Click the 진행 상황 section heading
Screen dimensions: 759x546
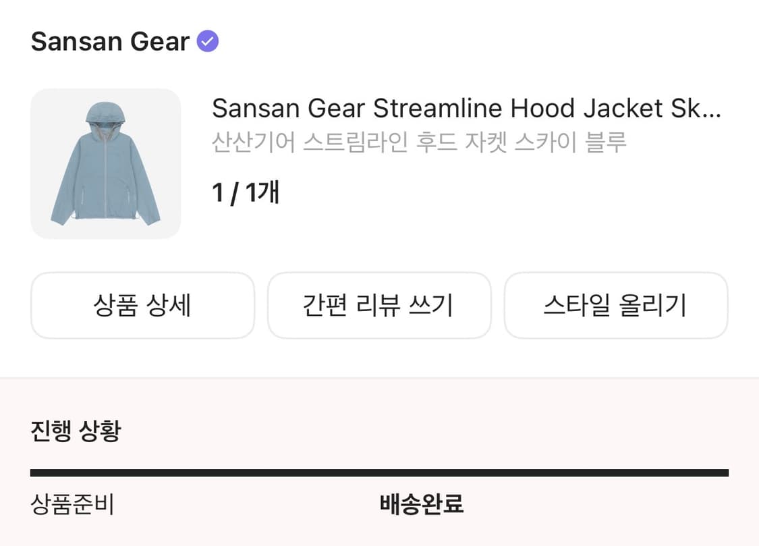[76, 431]
